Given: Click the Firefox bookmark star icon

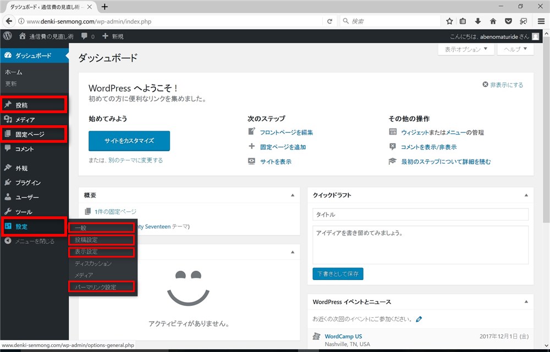Looking at the screenshot, I should (449, 21).
